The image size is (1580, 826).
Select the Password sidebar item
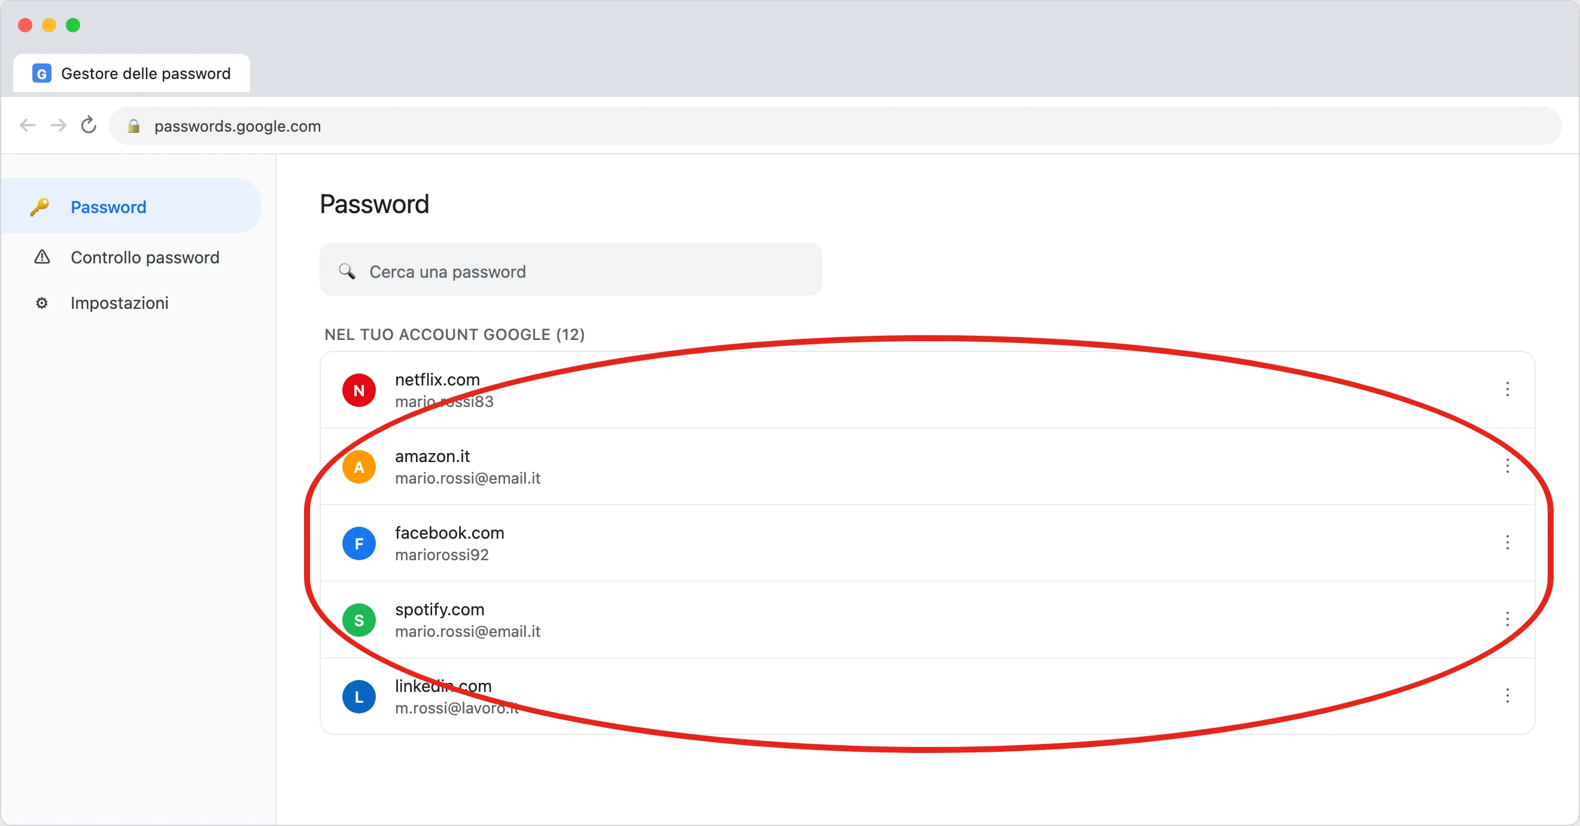point(130,206)
